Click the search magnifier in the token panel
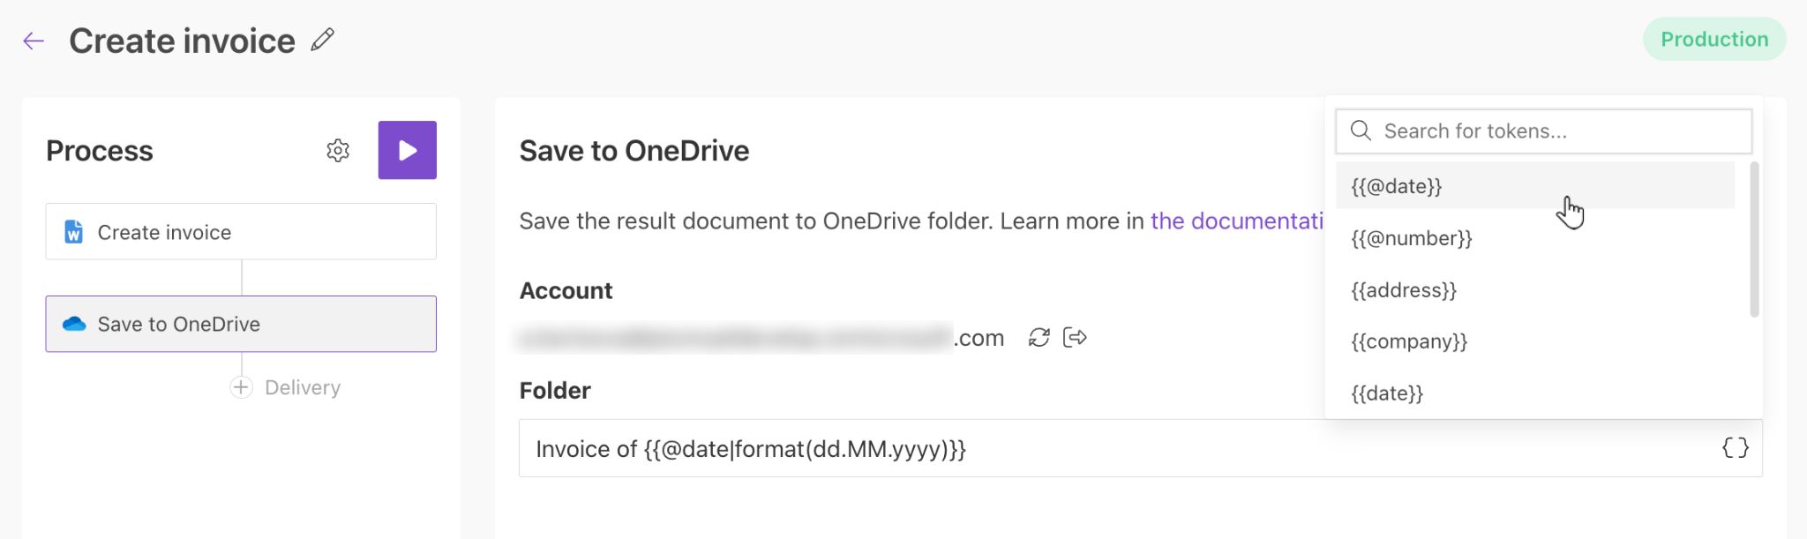 [1360, 130]
